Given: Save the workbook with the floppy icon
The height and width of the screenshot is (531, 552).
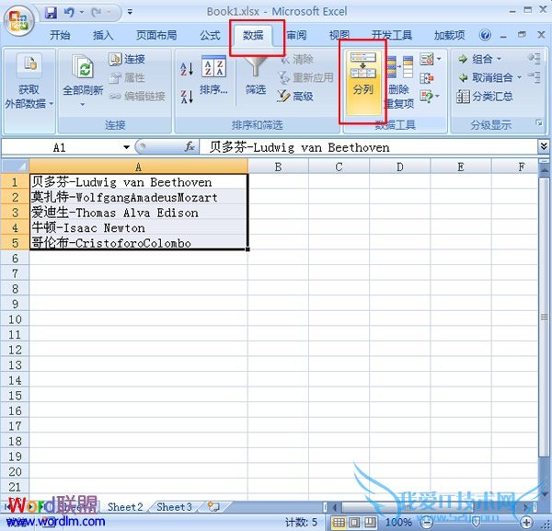Looking at the screenshot, I should pos(51,13).
